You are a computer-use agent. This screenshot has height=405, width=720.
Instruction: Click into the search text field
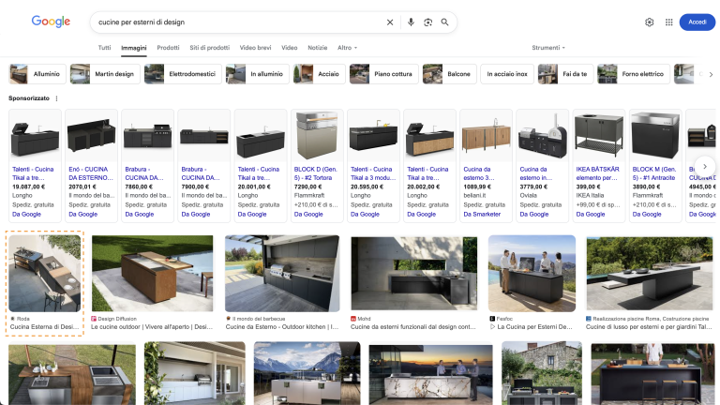tap(234, 22)
